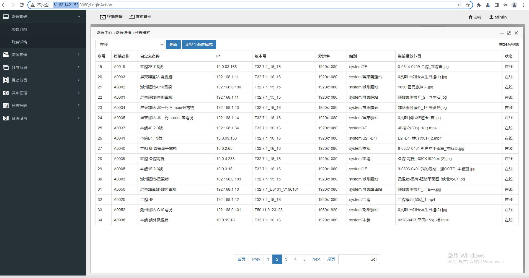
Task: Expand the 发布管理 sidebar section
Action: (x=79, y=93)
